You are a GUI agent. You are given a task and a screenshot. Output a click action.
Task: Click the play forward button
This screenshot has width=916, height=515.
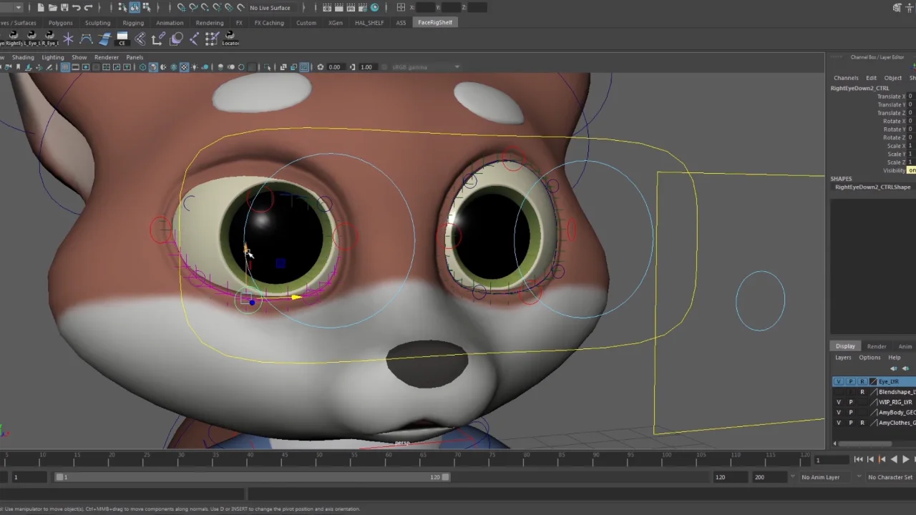pos(906,460)
